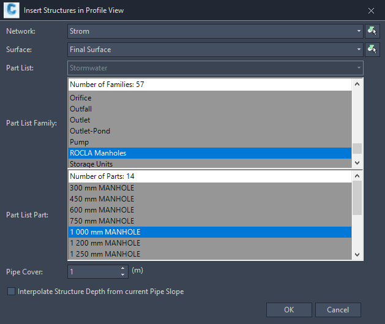Click family list scroll down arrow
The height and width of the screenshot is (324, 385).
coord(357,163)
